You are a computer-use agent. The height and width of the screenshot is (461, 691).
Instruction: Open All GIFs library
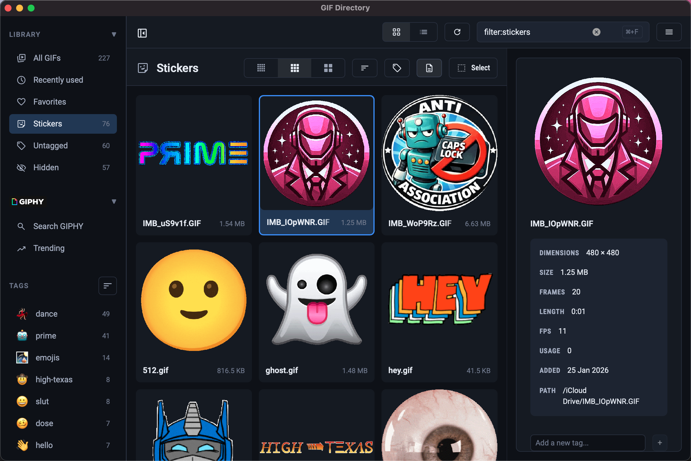[63, 58]
